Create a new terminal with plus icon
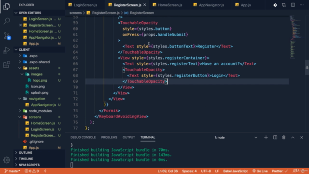Viewport: 309px width, 174px height. 266,137
